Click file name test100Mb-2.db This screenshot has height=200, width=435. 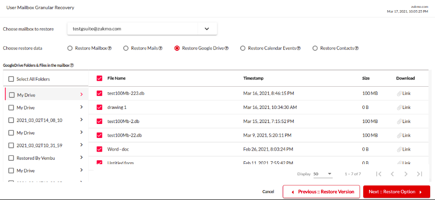[x=125, y=122]
